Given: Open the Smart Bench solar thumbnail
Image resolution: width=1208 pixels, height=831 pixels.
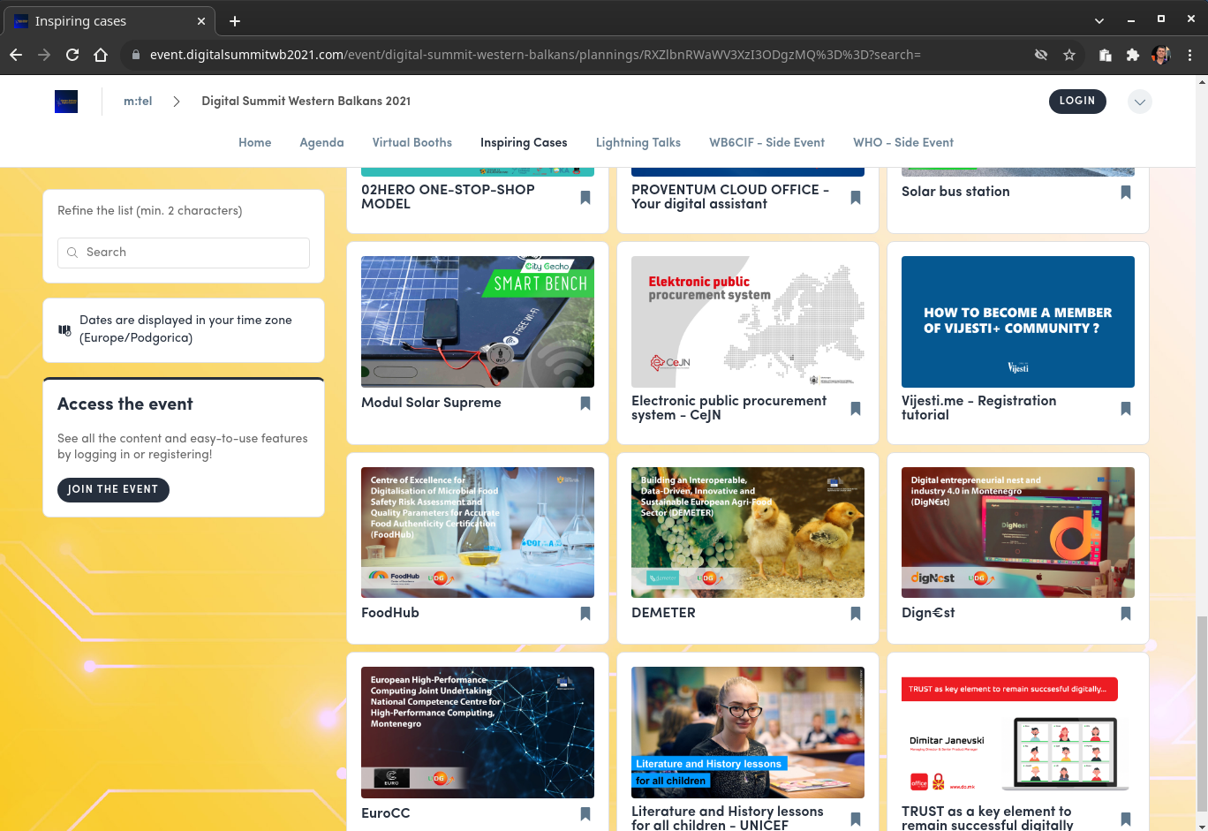Looking at the screenshot, I should coord(478,322).
